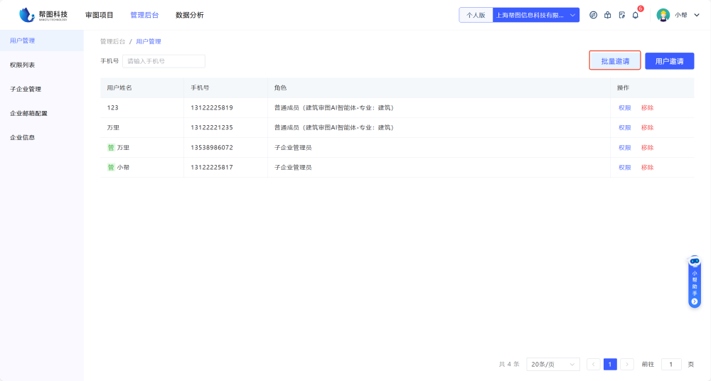Open the chat message icon in the header
Viewport: 711px width, 381px height.
click(594, 15)
